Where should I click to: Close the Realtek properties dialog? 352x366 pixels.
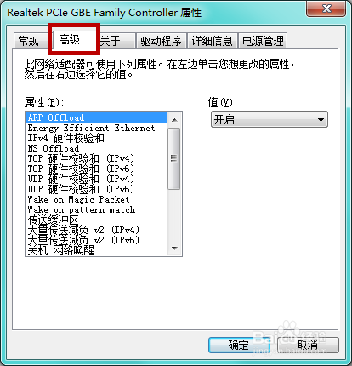click(326, 9)
